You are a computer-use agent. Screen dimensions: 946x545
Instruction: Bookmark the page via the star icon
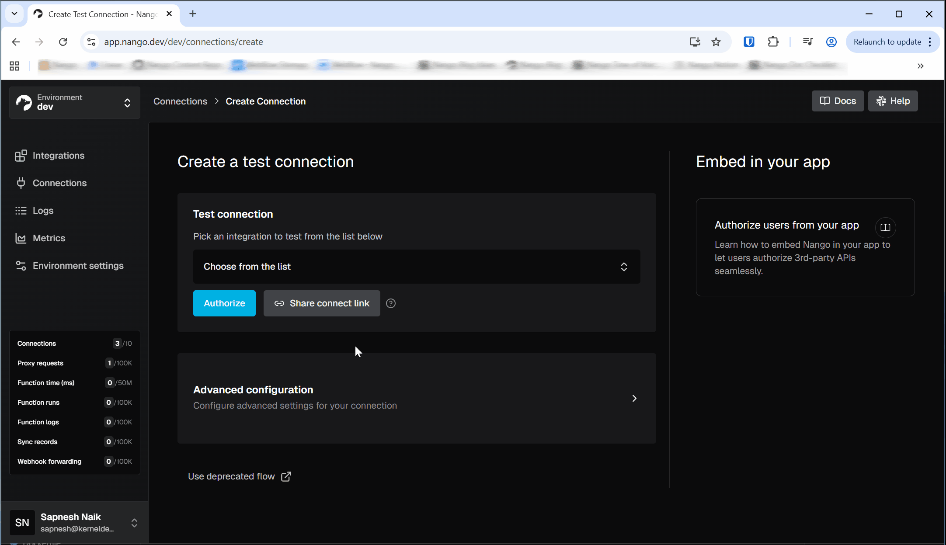[716, 42]
